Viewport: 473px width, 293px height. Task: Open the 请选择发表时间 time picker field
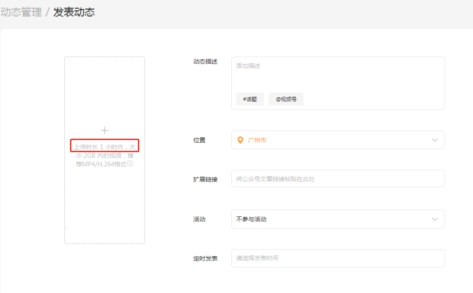pos(338,258)
